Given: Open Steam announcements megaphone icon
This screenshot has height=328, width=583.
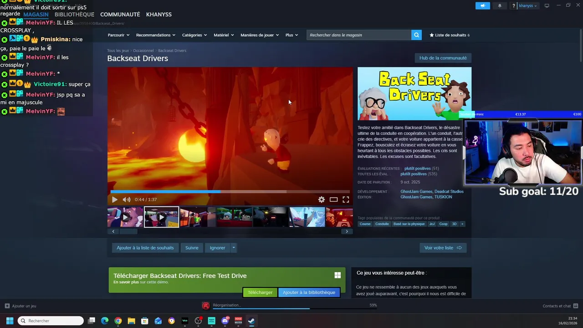Looking at the screenshot, I should click(x=483, y=5).
